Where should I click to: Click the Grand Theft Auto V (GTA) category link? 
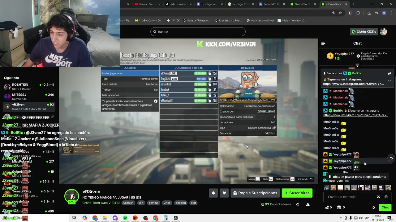101,203
